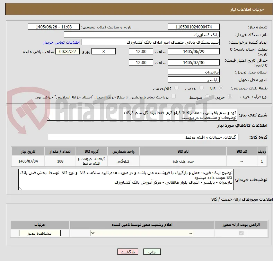Click the شماره نیاز field 1105001024000474
The height and width of the screenshot is (261, 273).
[x=193, y=27]
